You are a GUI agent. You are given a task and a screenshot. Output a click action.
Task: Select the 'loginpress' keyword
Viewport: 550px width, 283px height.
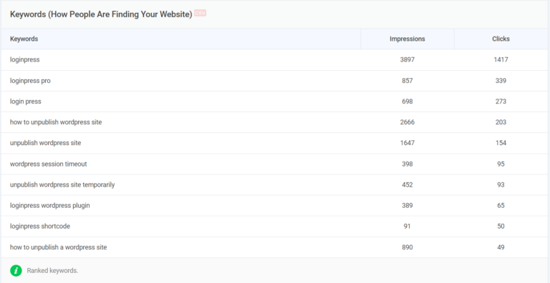point(24,59)
